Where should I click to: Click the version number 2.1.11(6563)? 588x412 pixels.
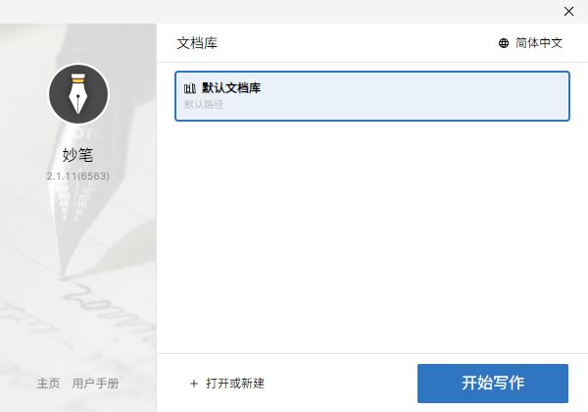(x=78, y=176)
